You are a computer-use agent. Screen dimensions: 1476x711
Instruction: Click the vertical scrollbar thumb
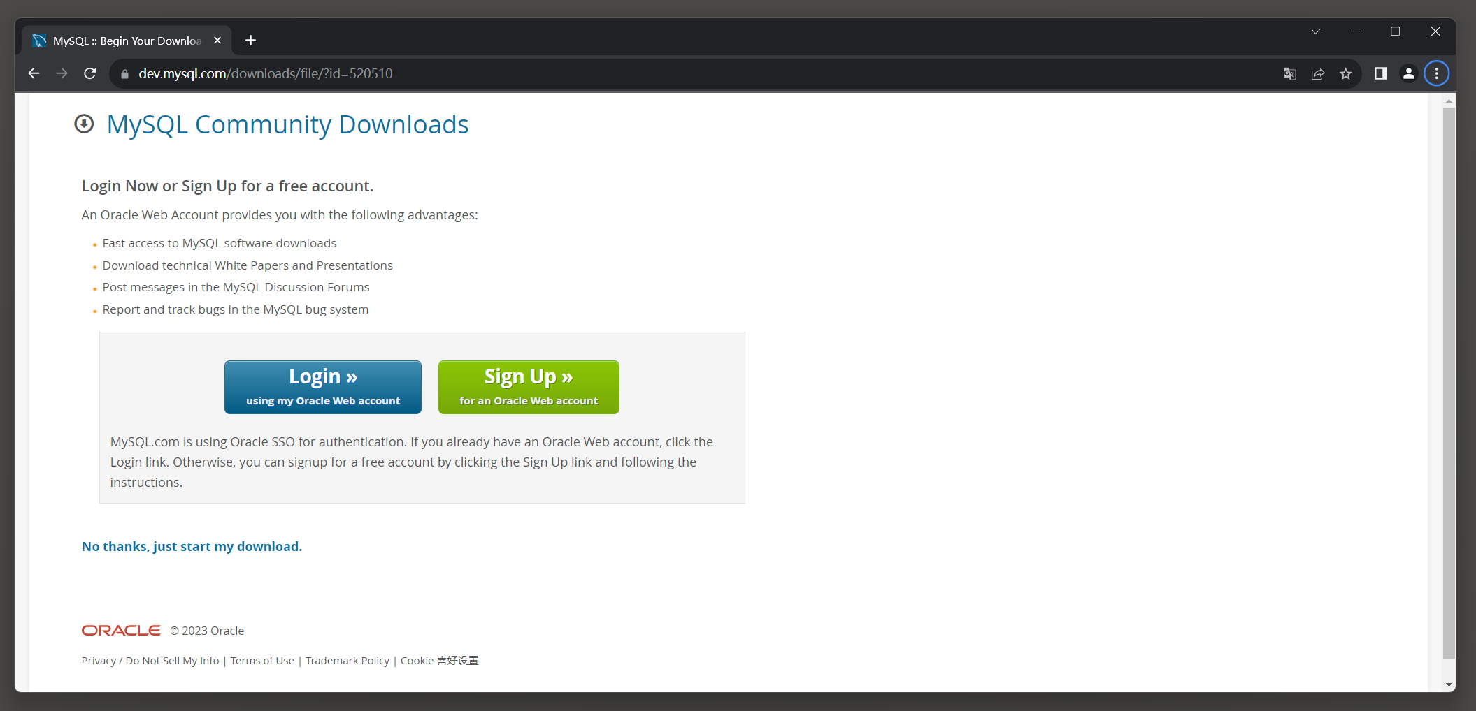[x=1449, y=383]
